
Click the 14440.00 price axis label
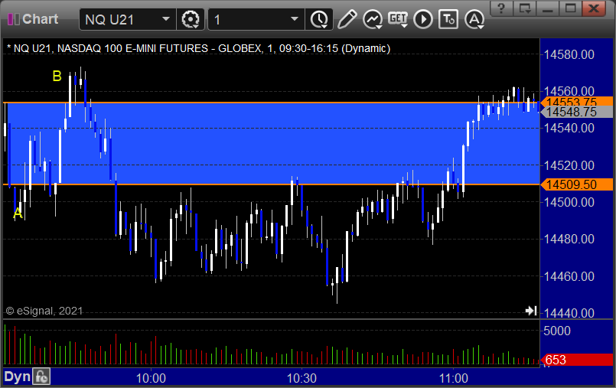pos(569,313)
